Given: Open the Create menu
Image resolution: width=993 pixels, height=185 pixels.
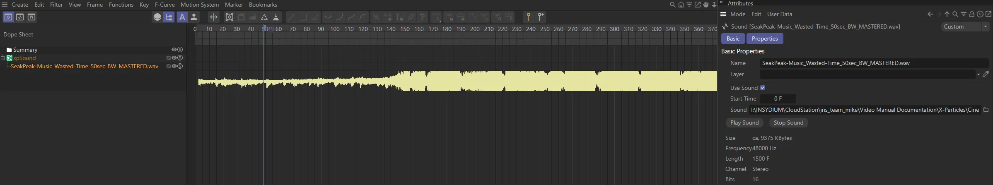Looking at the screenshot, I should point(20,5).
